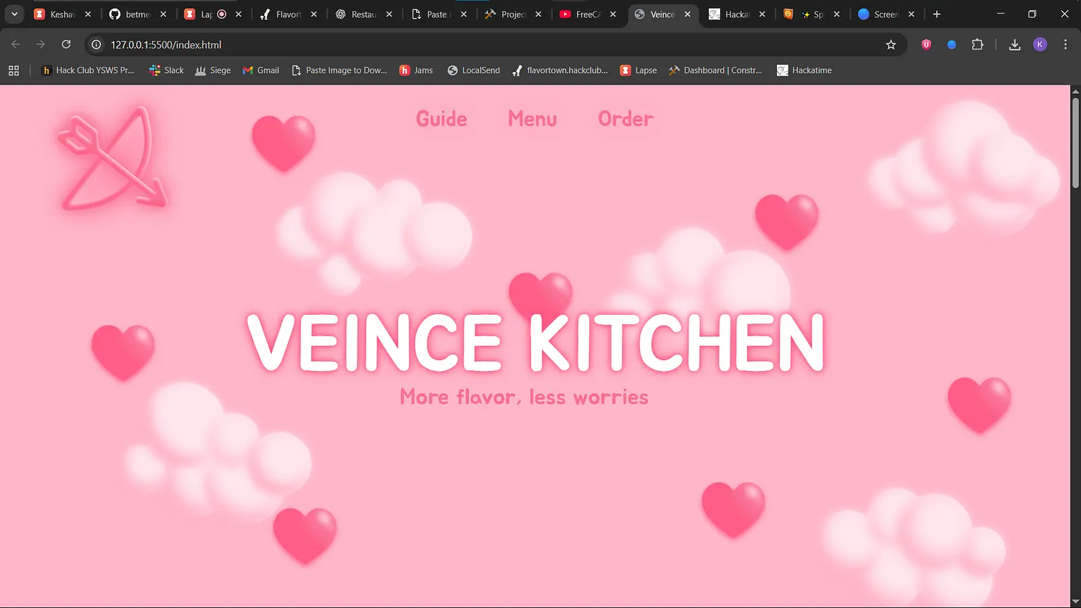Open the Order navigation link
The height and width of the screenshot is (608, 1081).
click(625, 119)
